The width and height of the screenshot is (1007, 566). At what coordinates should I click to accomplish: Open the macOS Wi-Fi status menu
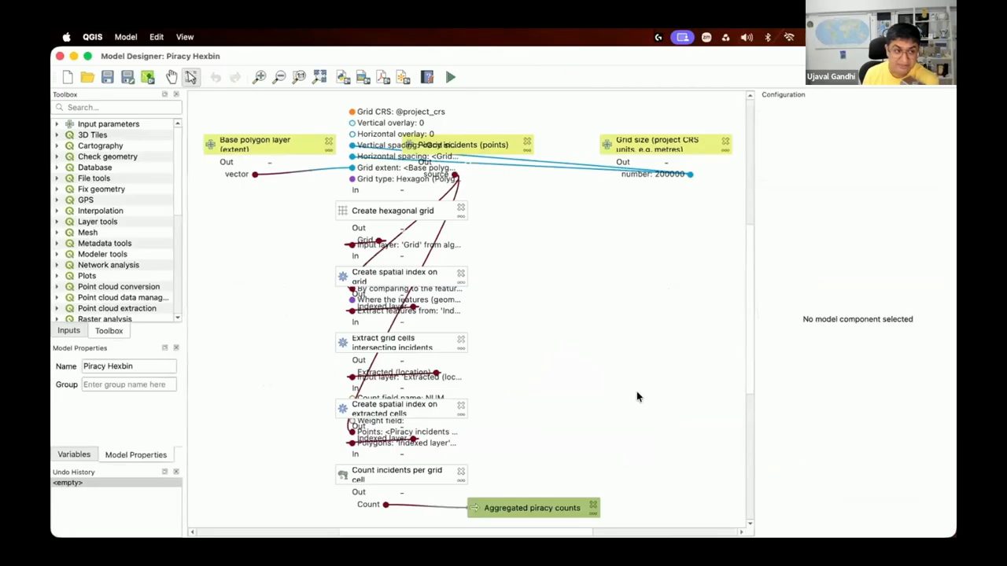tap(789, 37)
